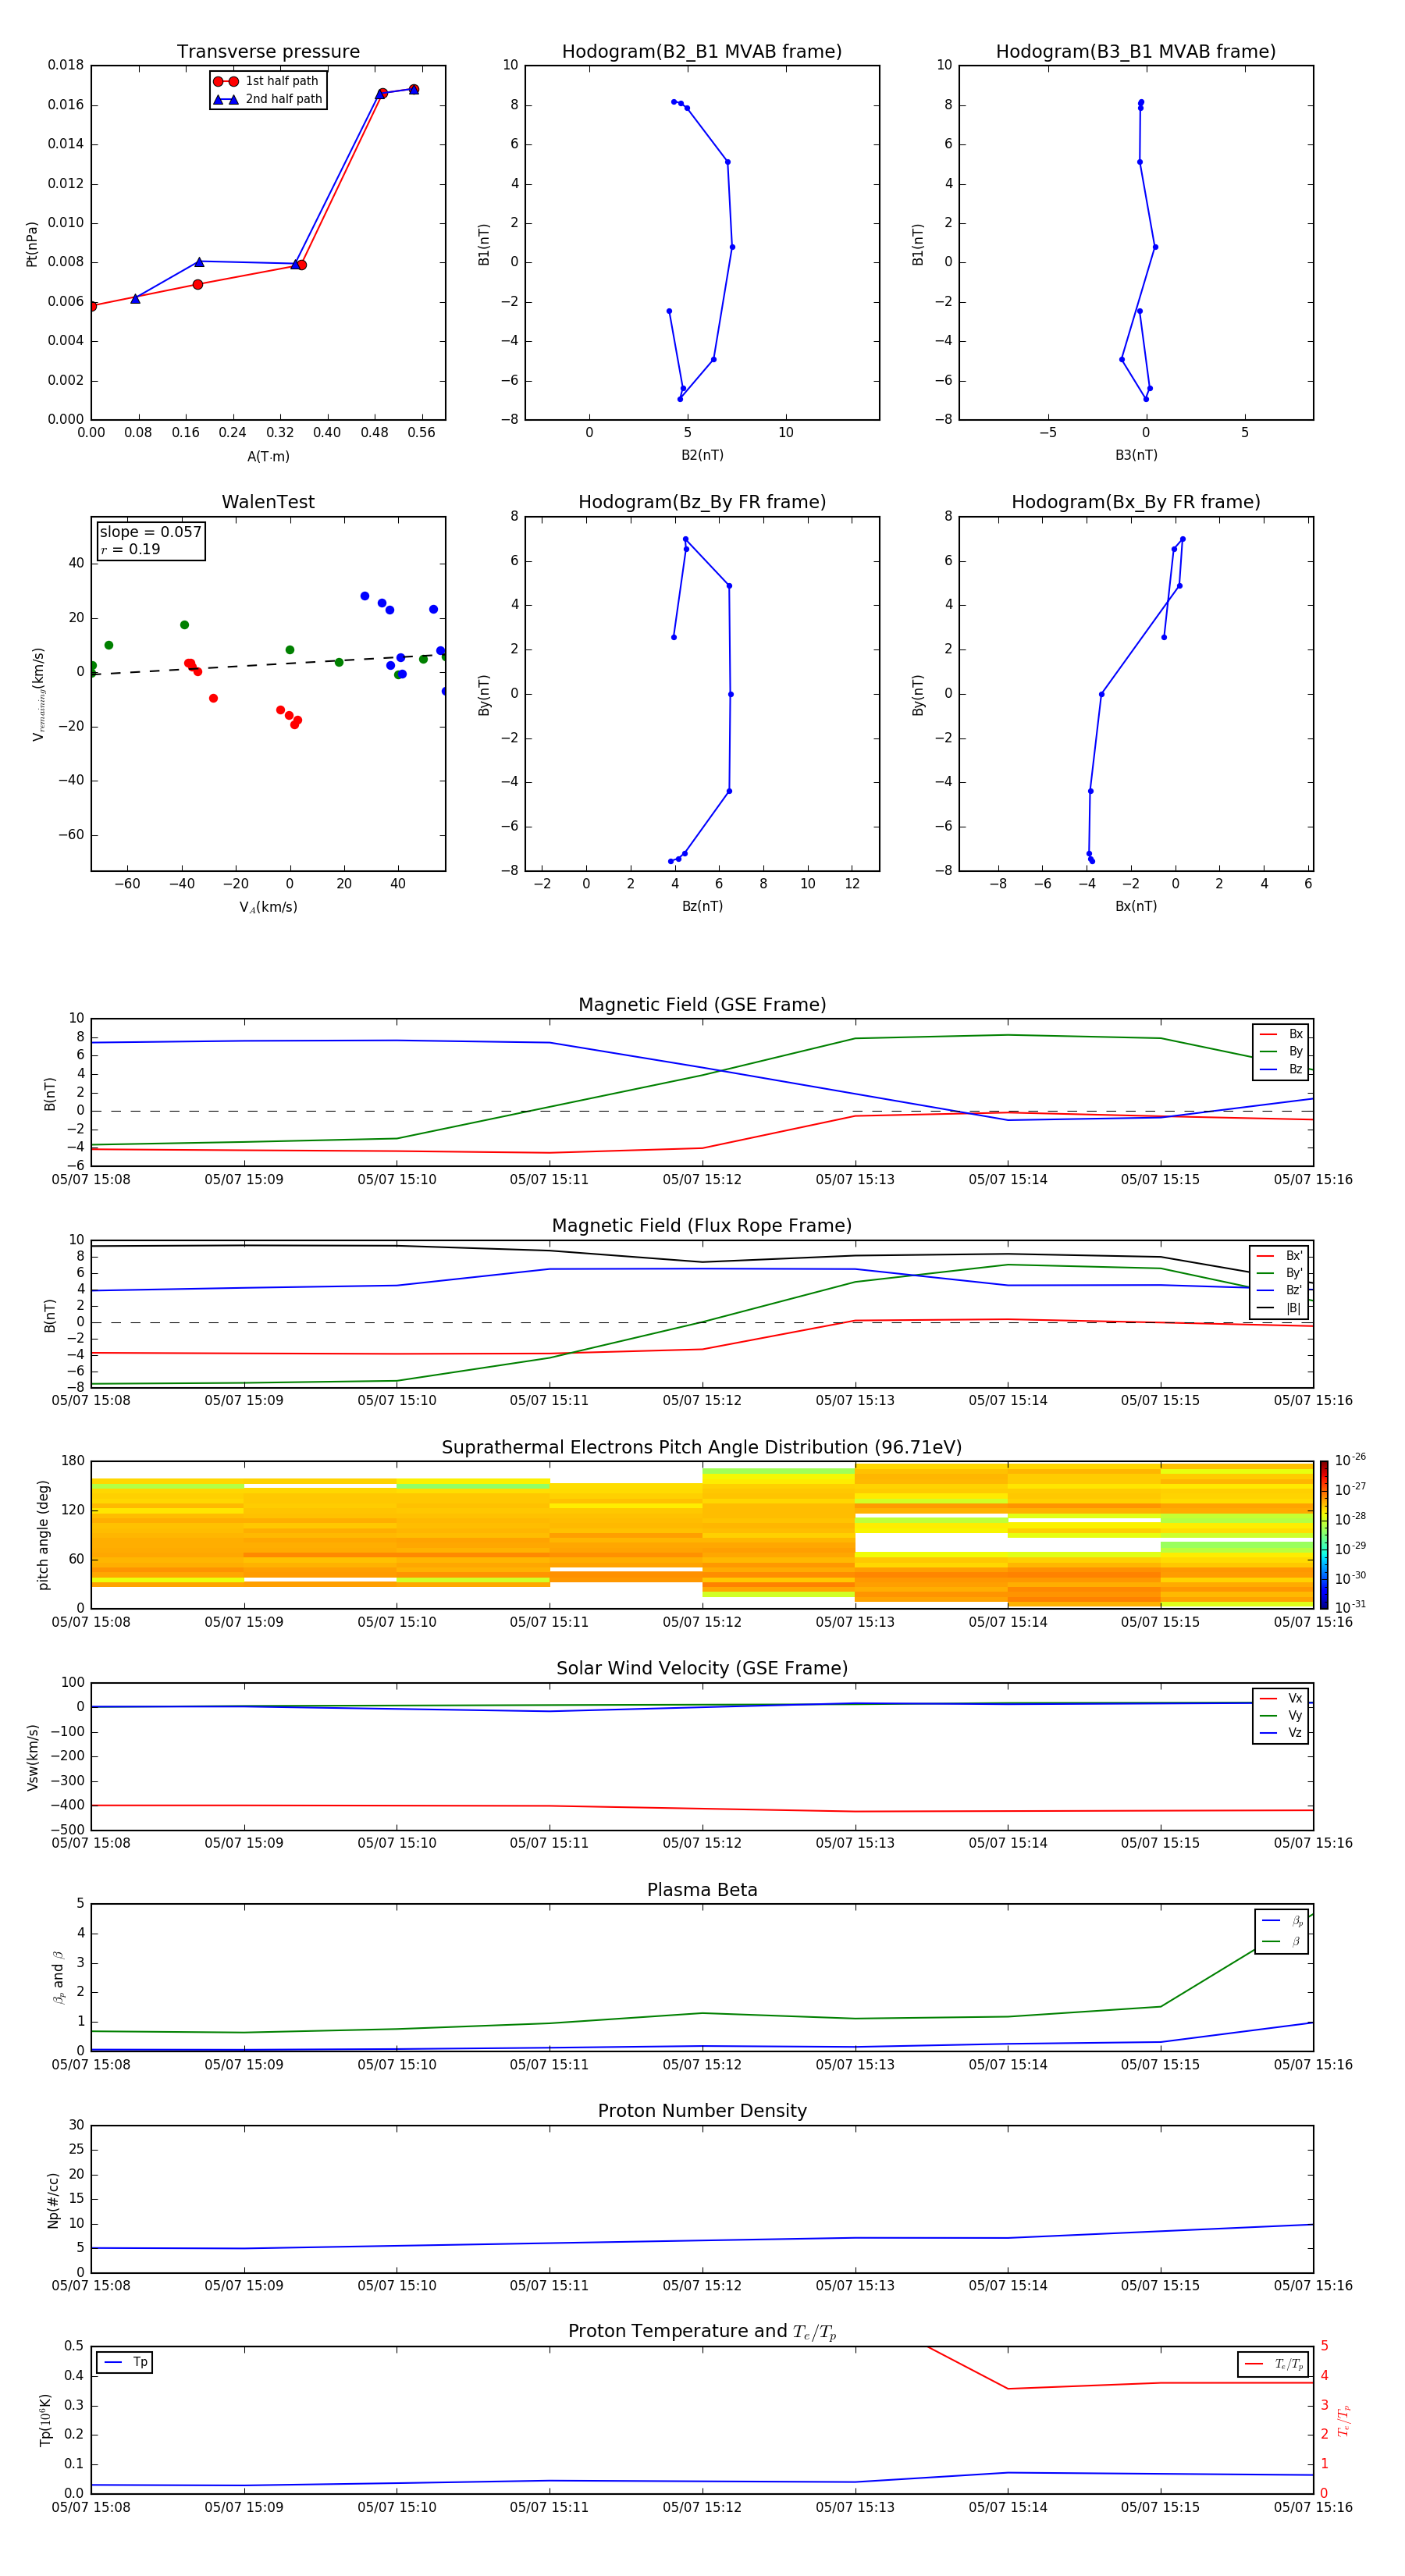
Task: Click the 'r = 0.19' annotation
Action: [130, 549]
